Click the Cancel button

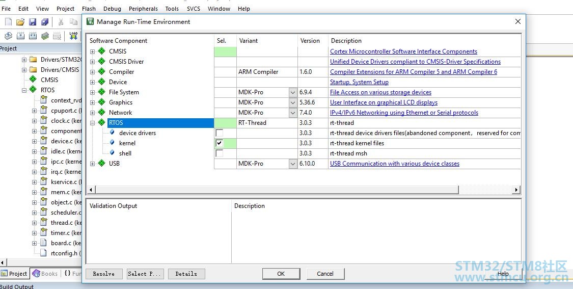point(325,274)
